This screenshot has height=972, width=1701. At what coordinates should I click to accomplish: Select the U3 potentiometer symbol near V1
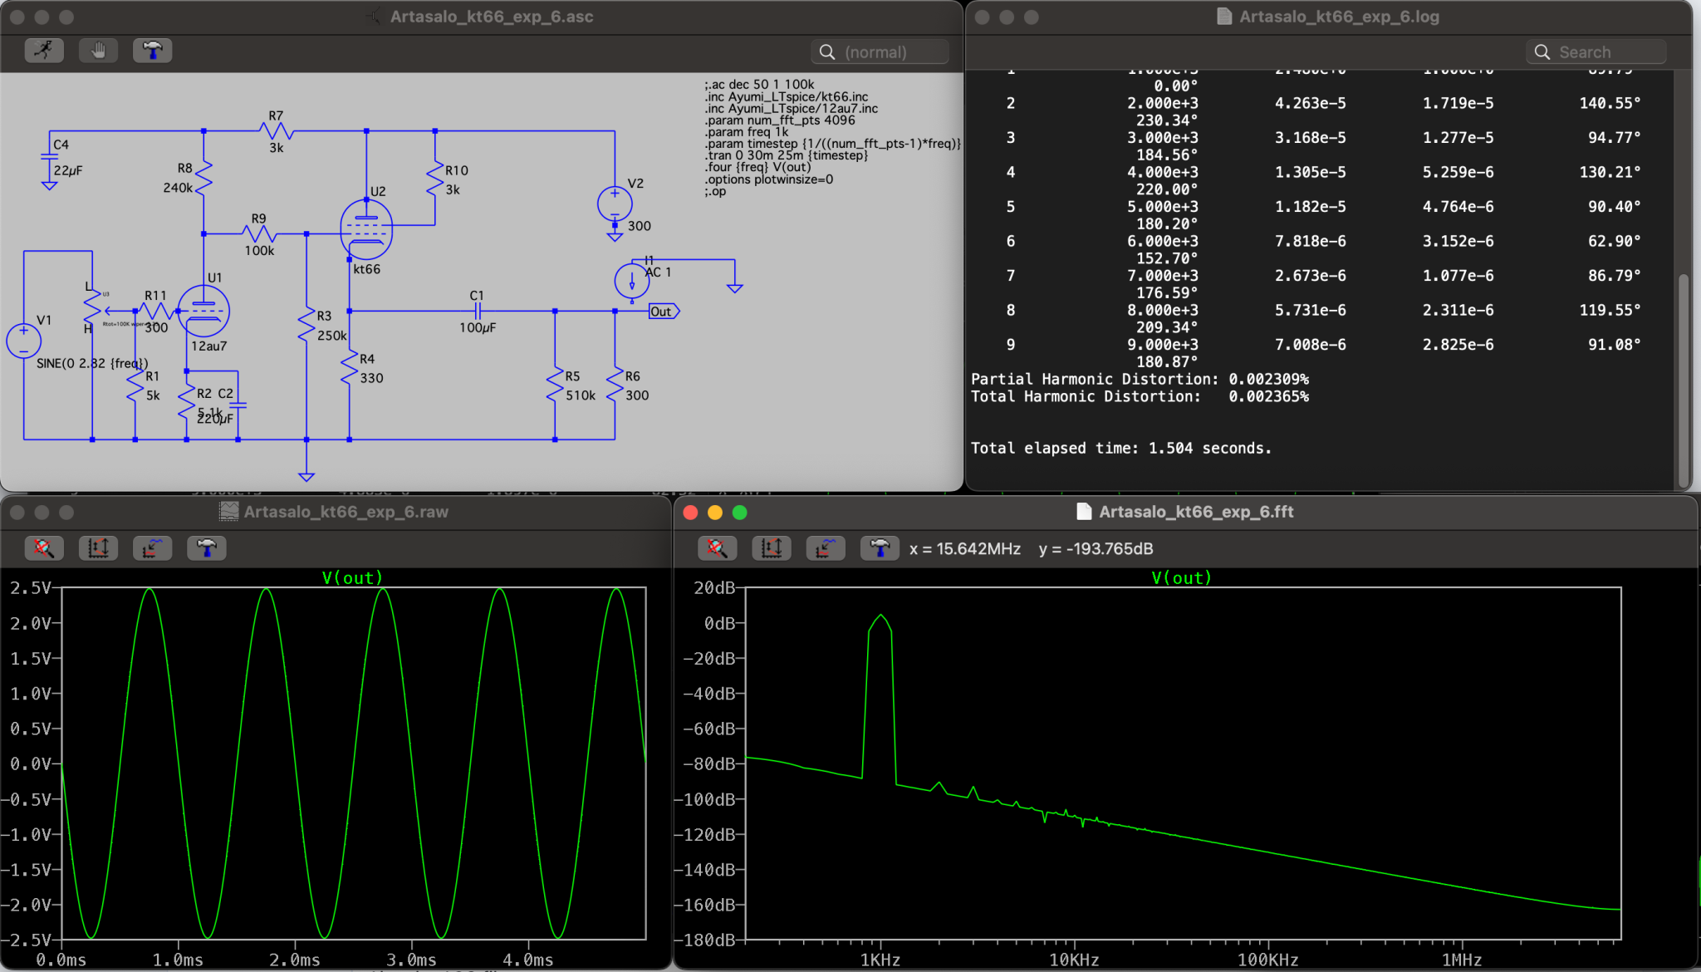pyautogui.click(x=93, y=307)
